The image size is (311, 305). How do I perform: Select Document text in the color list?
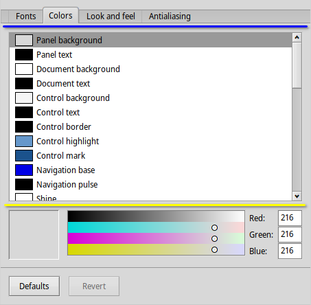click(x=150, y=84)
